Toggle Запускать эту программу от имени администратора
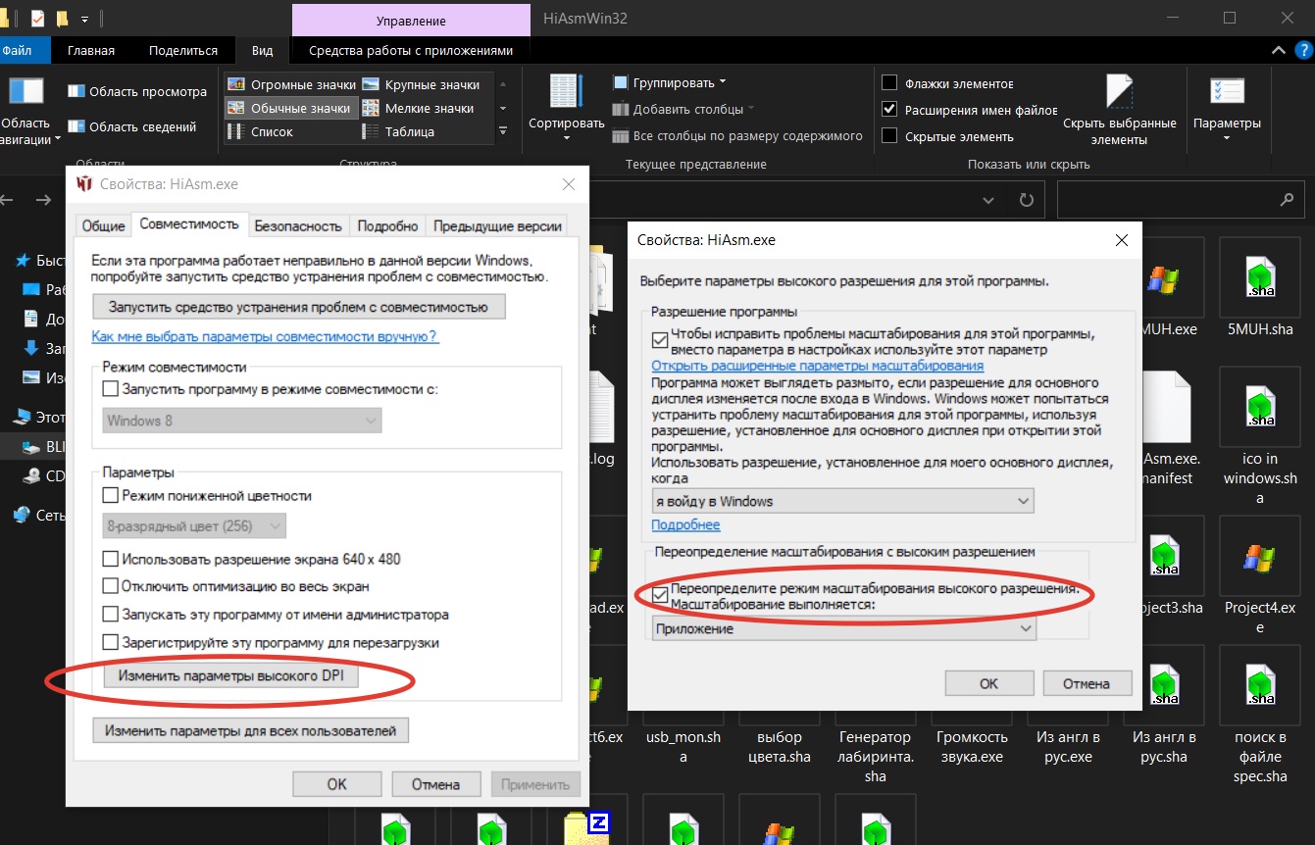 [111, 615]
